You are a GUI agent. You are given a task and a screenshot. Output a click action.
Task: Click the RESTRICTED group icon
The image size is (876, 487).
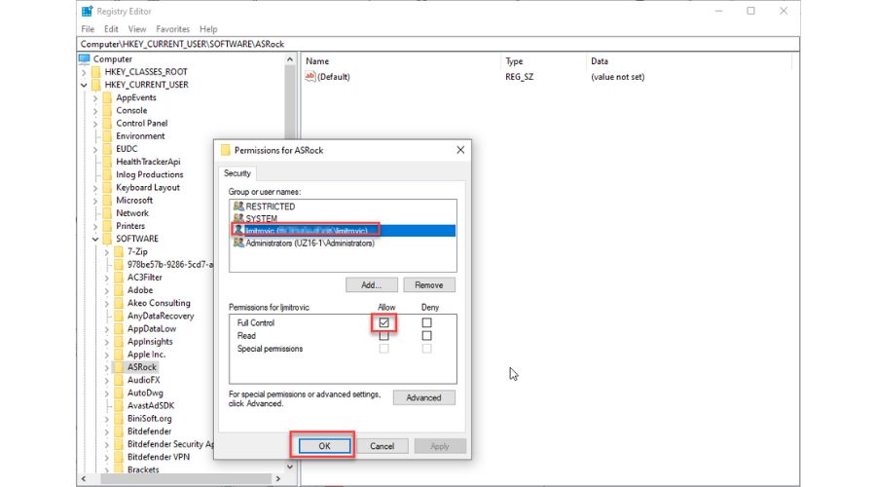[238, 206]
